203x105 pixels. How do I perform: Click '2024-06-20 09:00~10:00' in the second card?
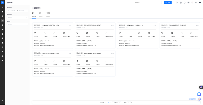pos(93,25)
